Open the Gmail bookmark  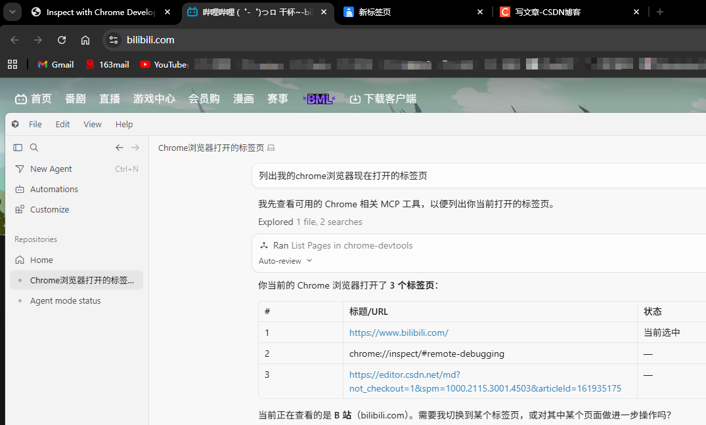point(56,65)
